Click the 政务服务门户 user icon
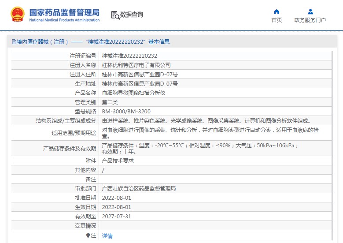Viewport: 343px width, 243px height. (x=310, y=11)
